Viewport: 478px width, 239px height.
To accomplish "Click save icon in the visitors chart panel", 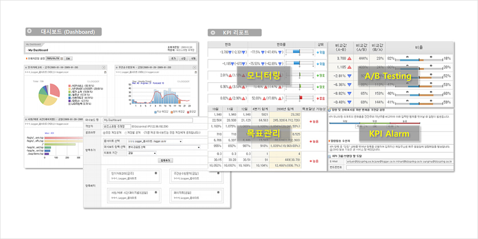I will point(195,72).
